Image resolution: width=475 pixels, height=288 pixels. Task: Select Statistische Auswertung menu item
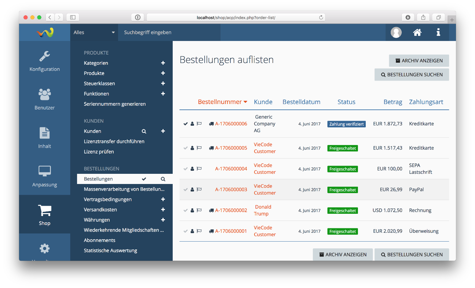[x=110, y=251]
